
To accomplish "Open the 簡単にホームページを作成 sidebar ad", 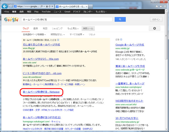I will pos(130,66).
